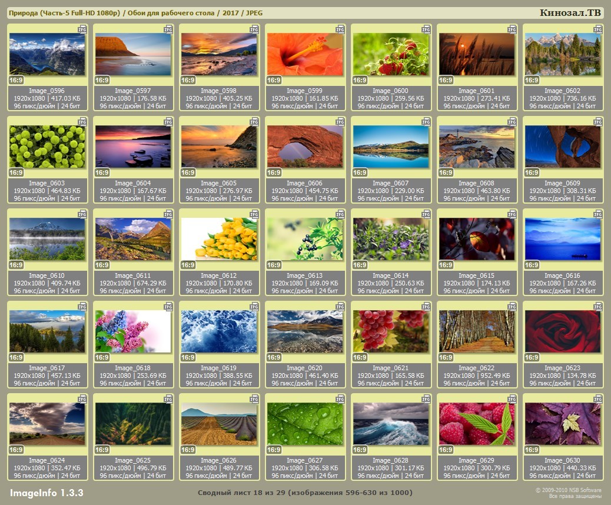The image size is (611, 505).
Task: Open the lavender field thumbnail Image_0626
Action: pos(219,424)
